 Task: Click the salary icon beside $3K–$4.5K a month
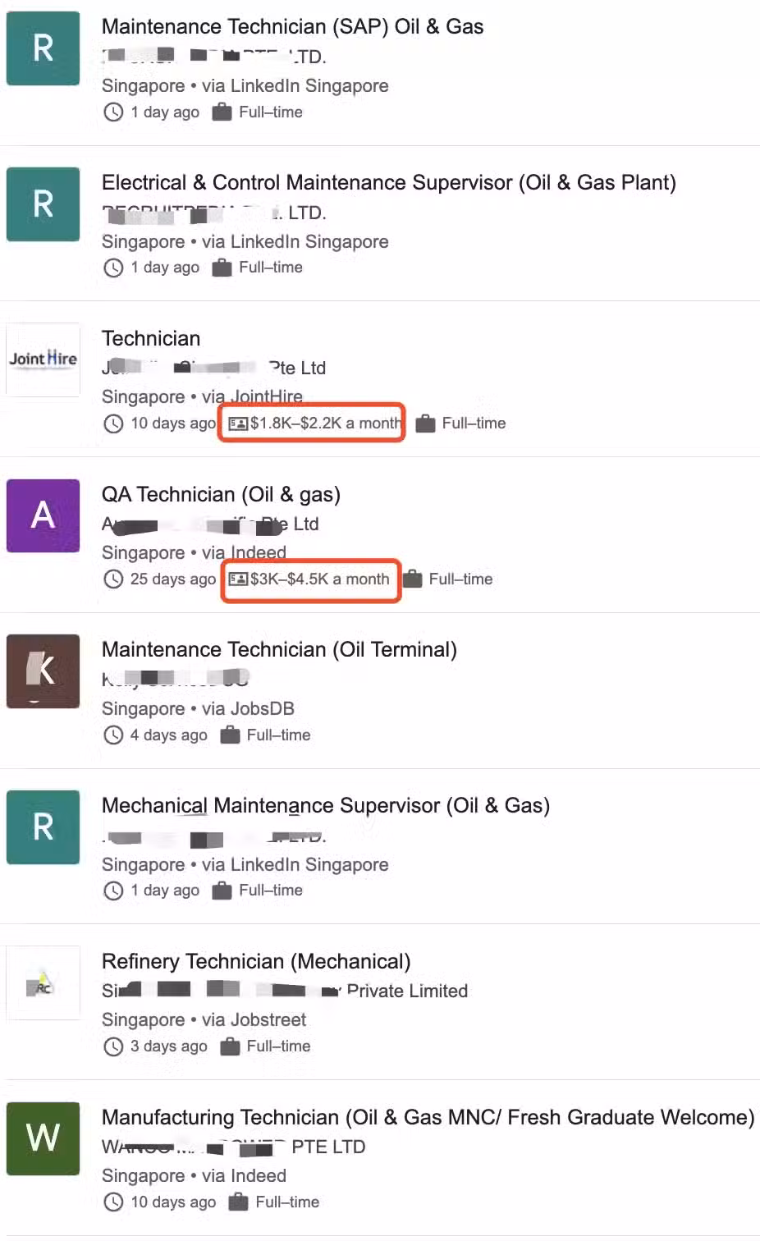238,579
